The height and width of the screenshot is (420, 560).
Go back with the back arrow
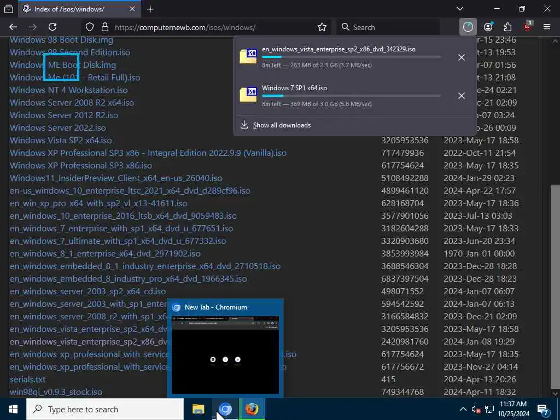13,27
